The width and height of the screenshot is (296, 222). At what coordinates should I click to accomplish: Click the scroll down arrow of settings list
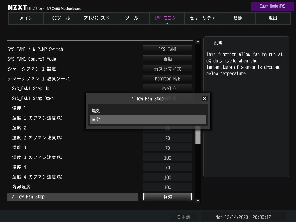pos(198,201)
